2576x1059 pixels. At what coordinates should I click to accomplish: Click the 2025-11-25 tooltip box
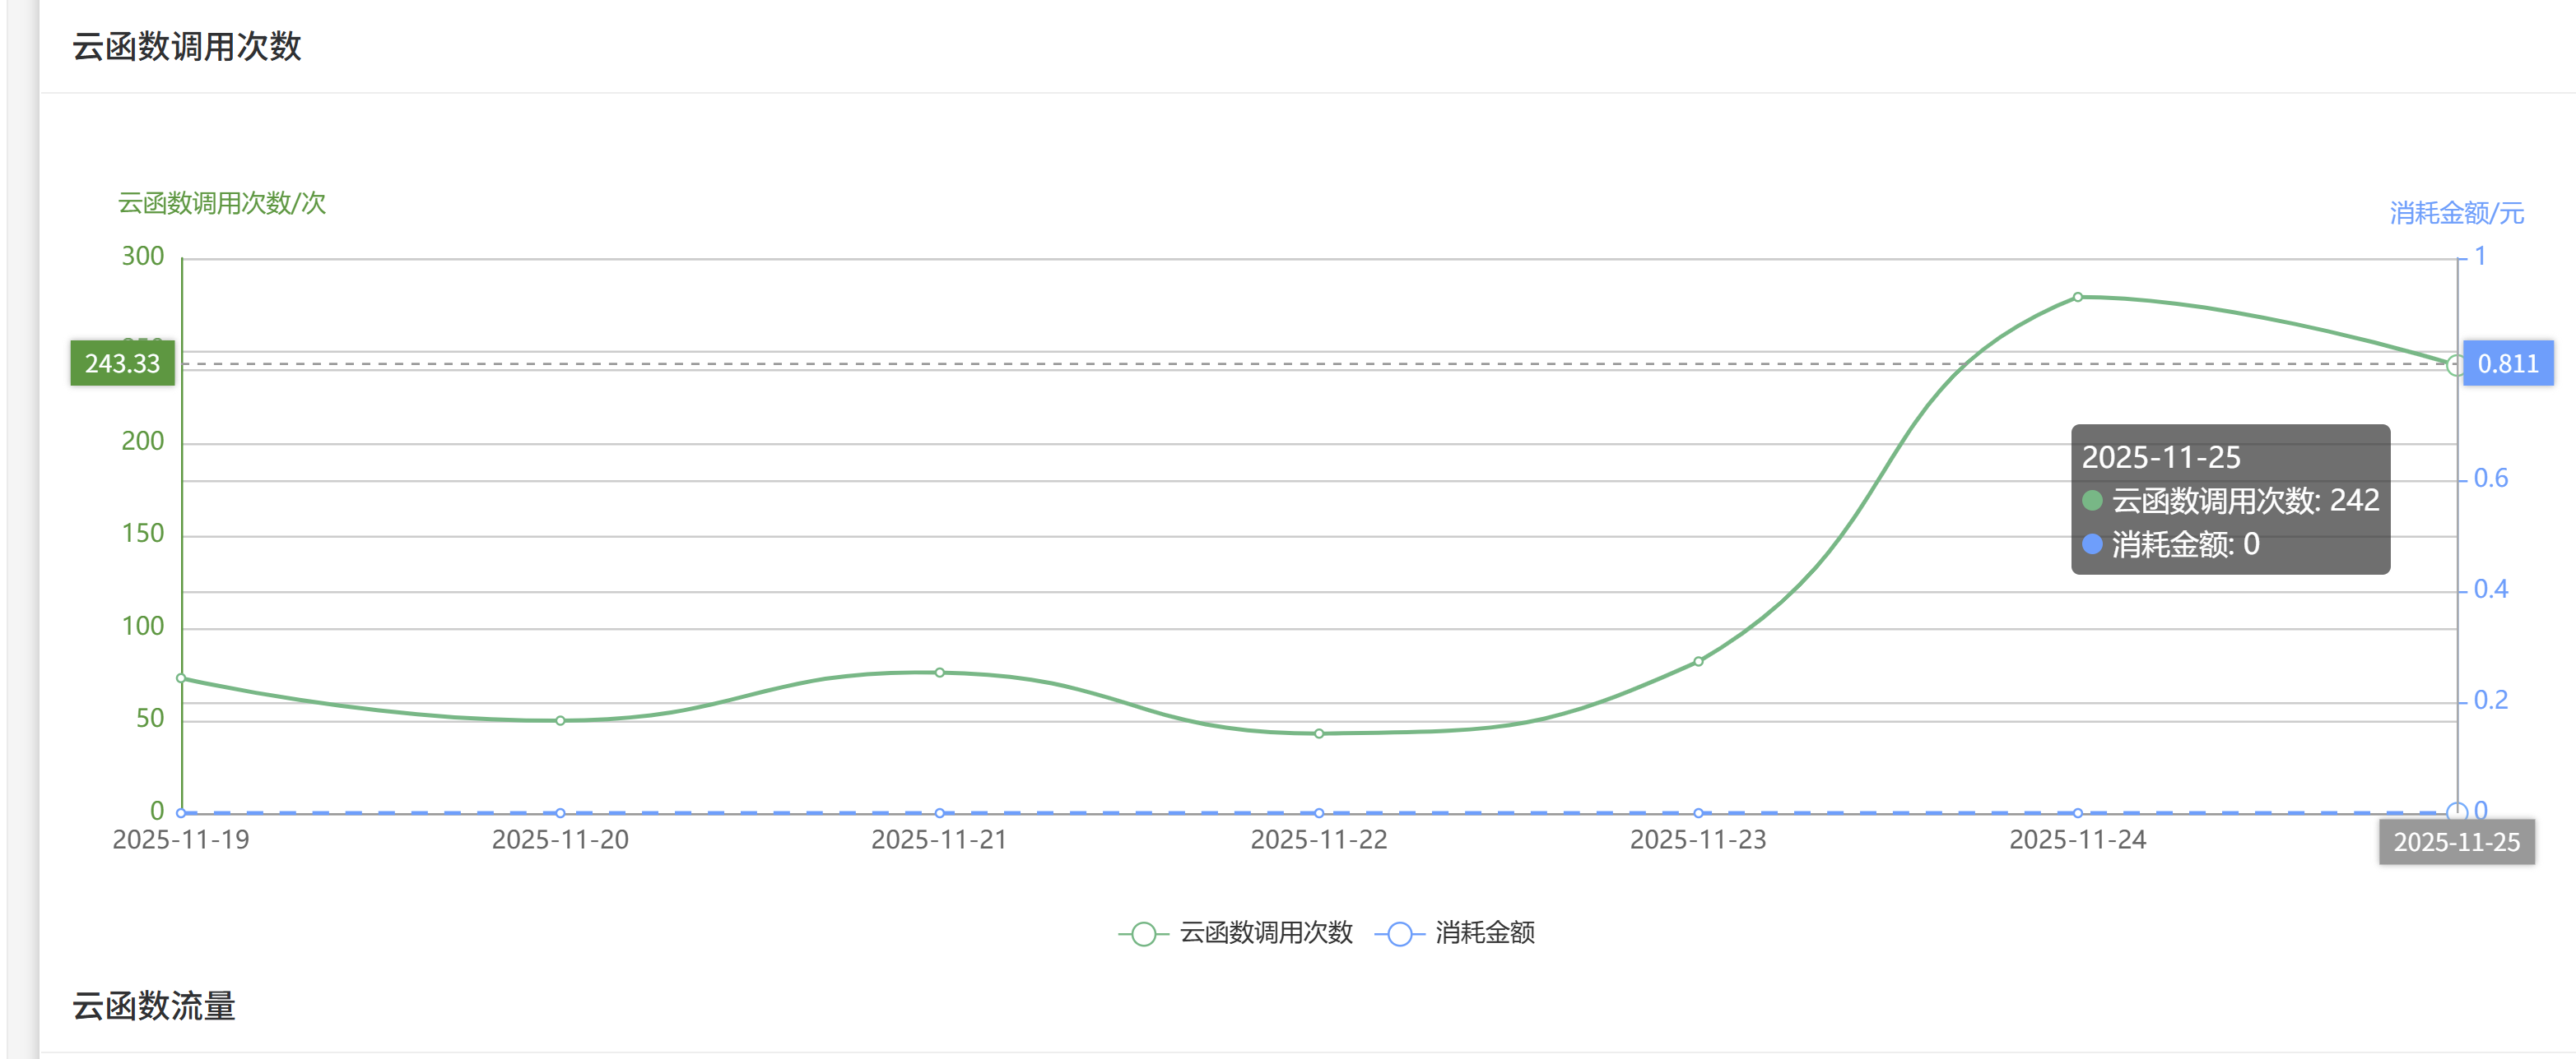click(x=2230, y=500)
